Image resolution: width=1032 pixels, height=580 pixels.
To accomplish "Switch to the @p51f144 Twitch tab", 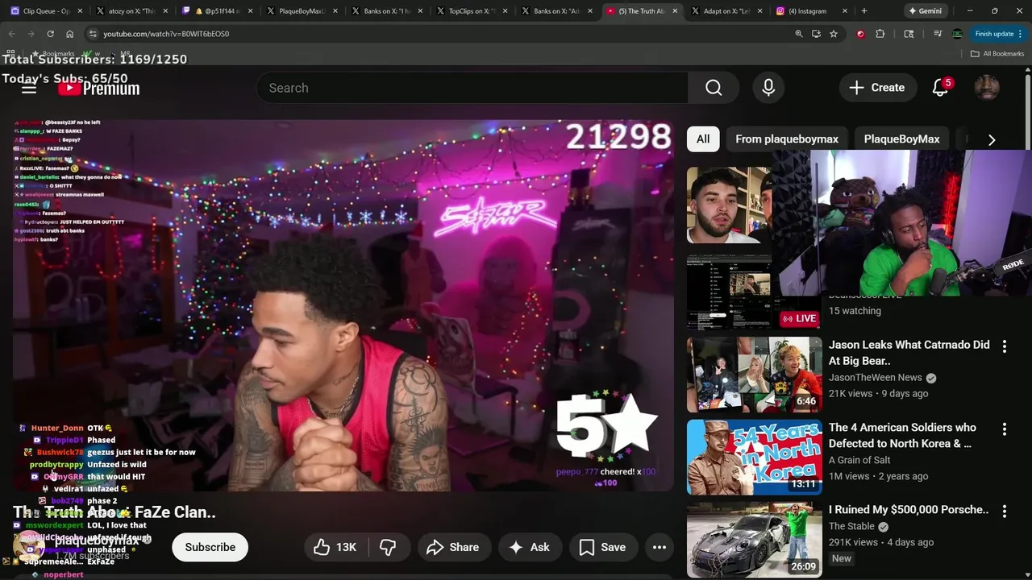I will click(216, 11).
